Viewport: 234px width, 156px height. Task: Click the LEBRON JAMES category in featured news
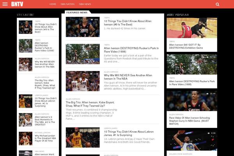point(111,128)
